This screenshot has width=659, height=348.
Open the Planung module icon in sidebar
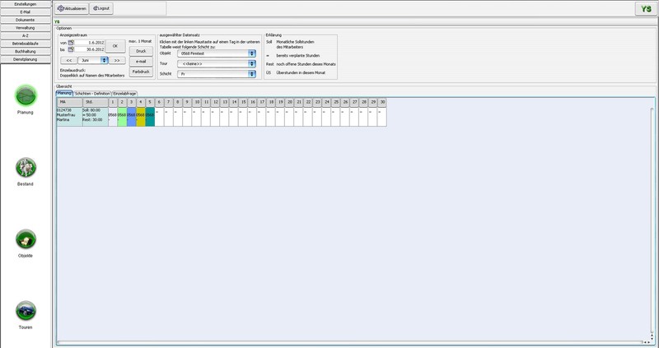[26, 95]
